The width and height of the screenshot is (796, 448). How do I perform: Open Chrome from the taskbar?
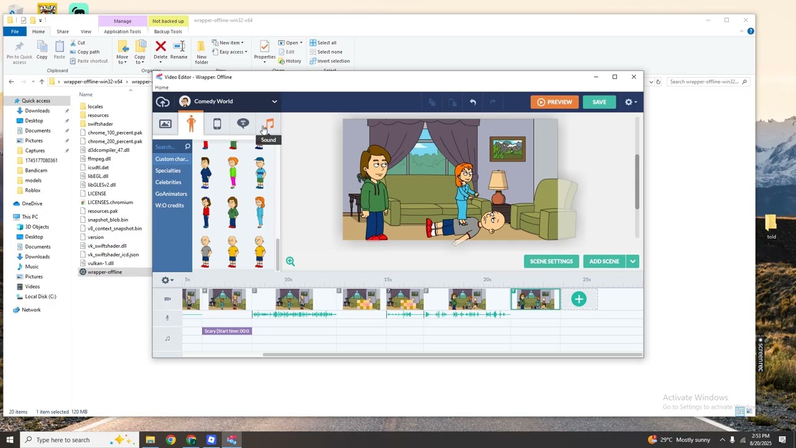click(170, 440)
